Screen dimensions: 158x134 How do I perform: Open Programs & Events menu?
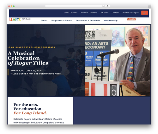(62, 21)
